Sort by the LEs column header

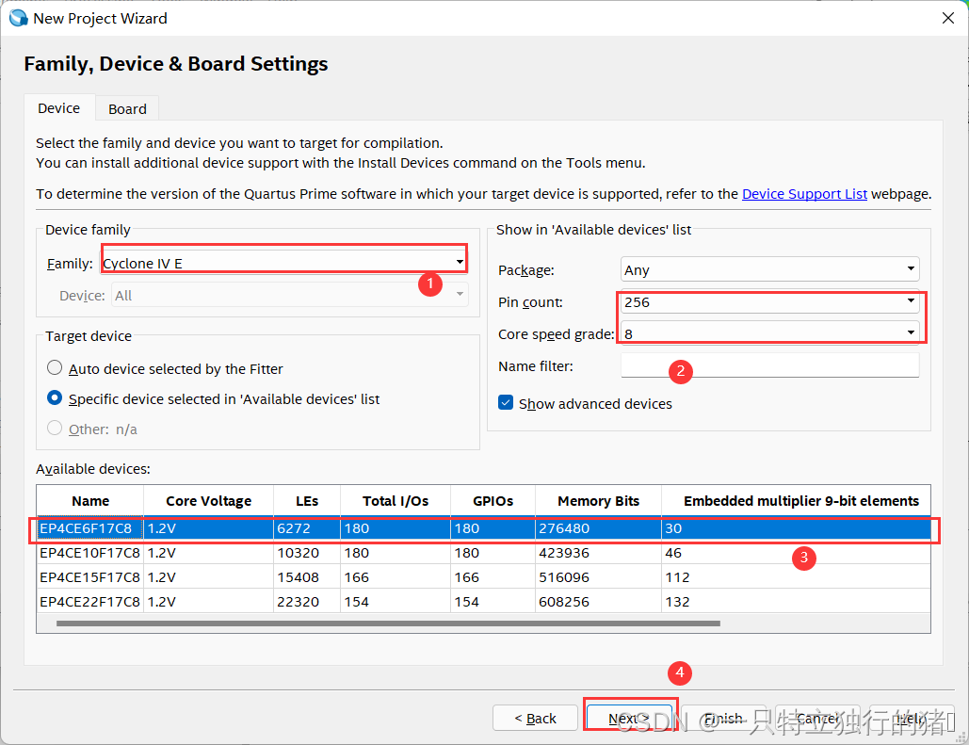tap(307, 501)
